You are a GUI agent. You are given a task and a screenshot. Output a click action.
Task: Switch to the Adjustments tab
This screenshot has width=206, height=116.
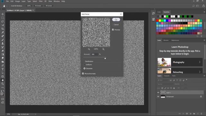tap(175, 40)
